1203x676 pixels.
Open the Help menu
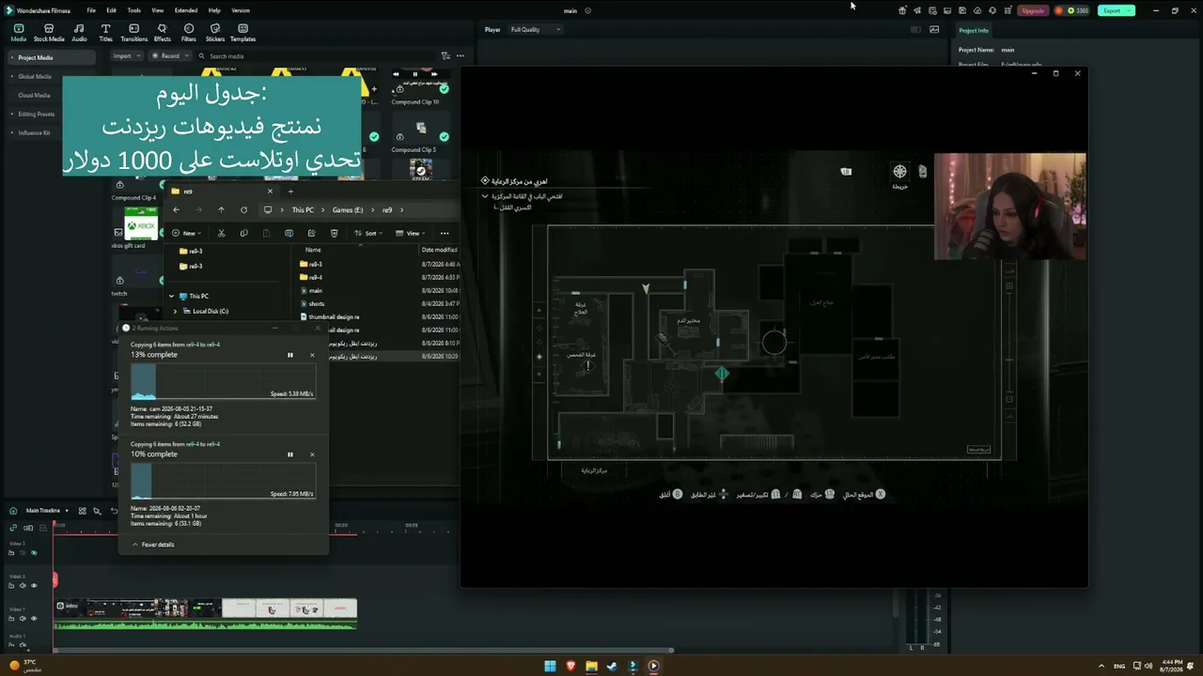tap(214, 10)
